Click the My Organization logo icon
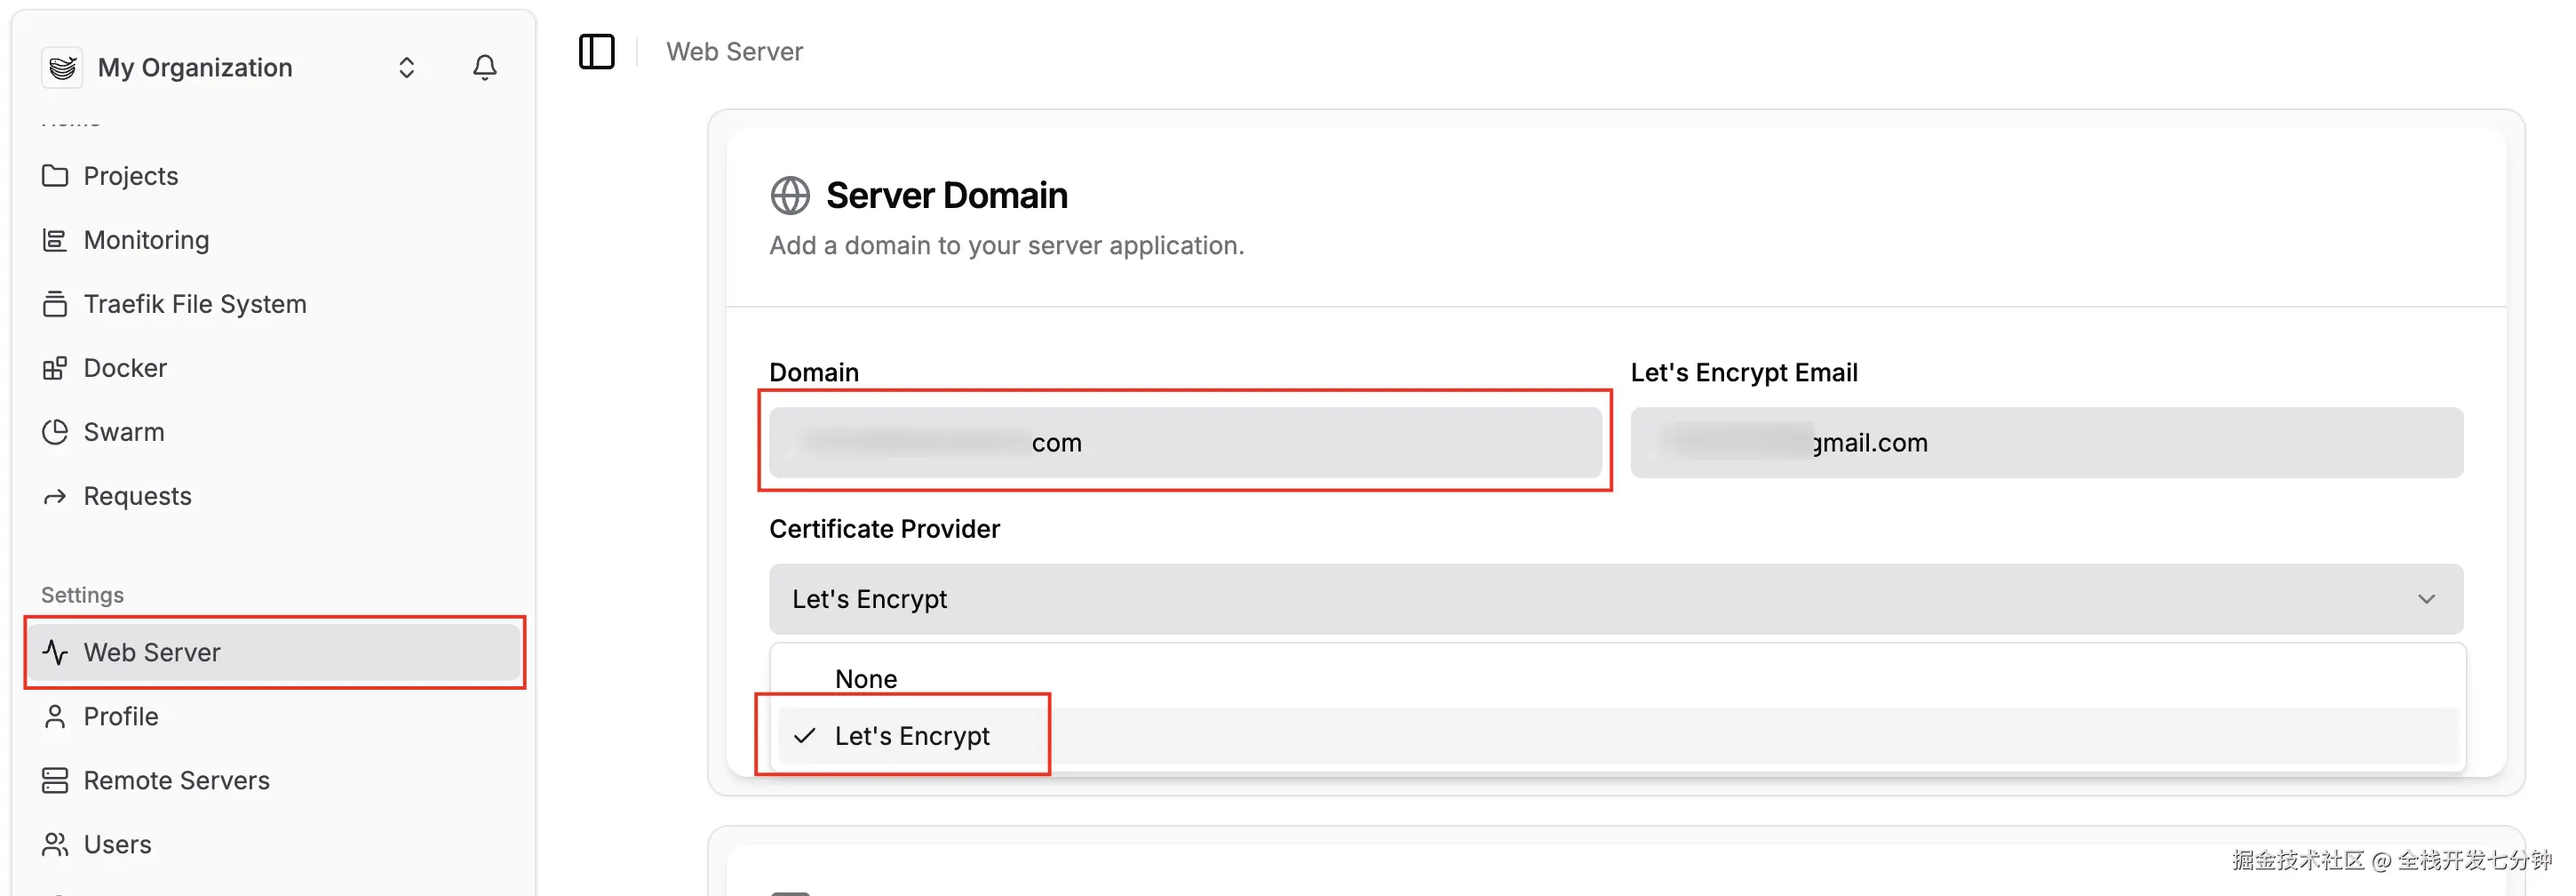2576x896 pixels. [x=62, y=67]
